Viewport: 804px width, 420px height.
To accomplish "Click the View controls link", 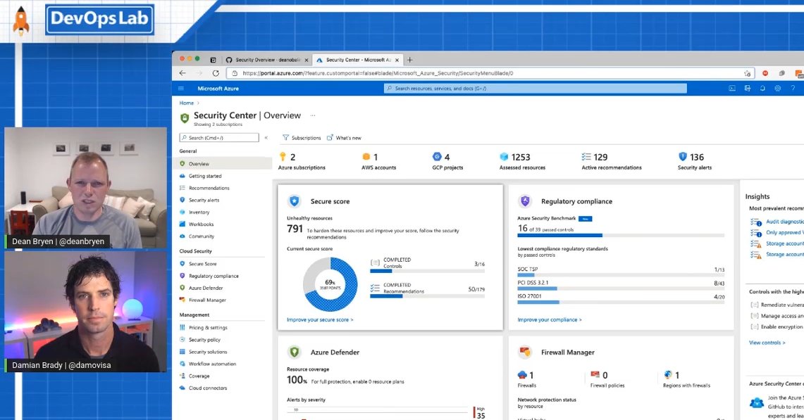I will point(767,343).
